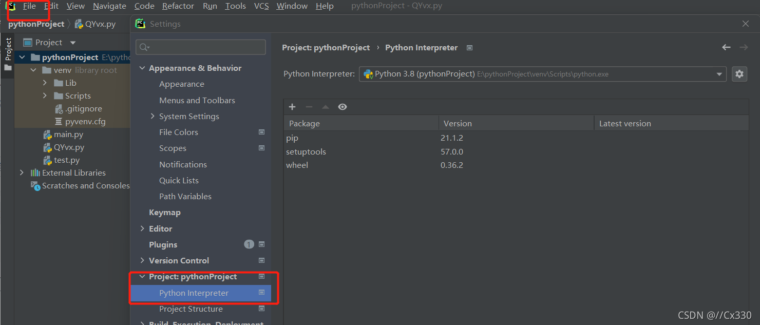The width and height of the screenshot is (760, 325).
Task: Open the View menu
Action: (75, 6)
